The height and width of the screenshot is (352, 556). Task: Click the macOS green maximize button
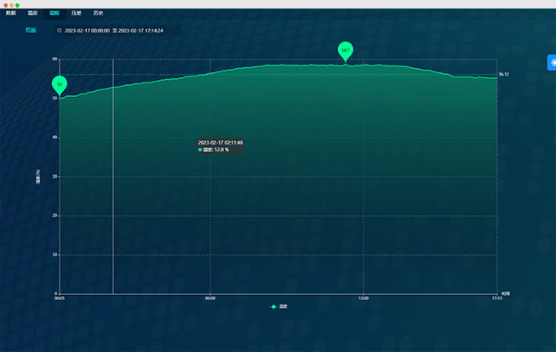click(17, 5)
